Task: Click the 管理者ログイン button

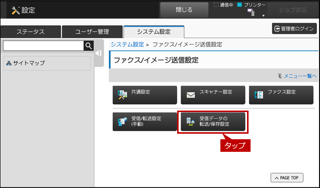Action: (294, 29)
